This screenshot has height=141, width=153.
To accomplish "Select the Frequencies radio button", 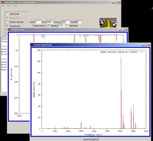I will tap(7, 26).
